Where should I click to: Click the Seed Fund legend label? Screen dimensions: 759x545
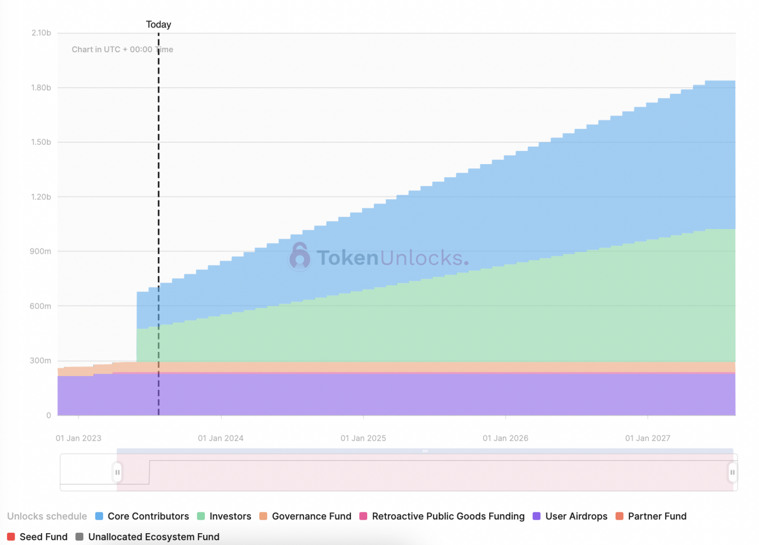coord(45,536)
